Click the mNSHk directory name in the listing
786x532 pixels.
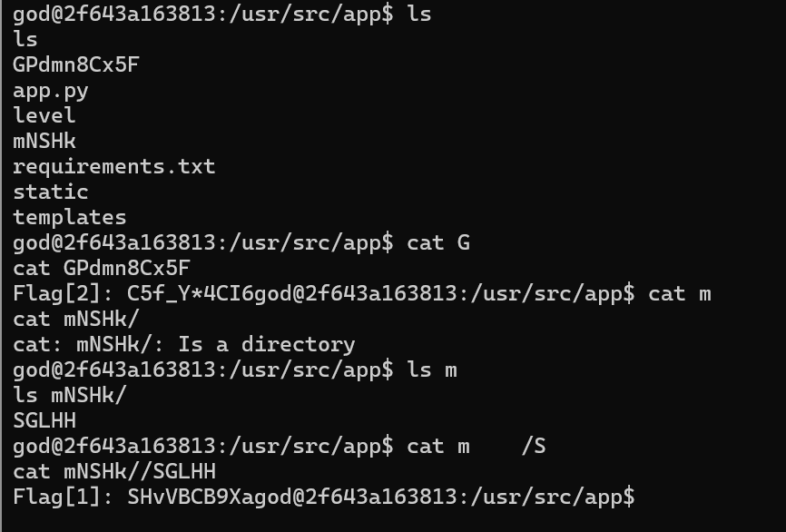coord(44,142)
